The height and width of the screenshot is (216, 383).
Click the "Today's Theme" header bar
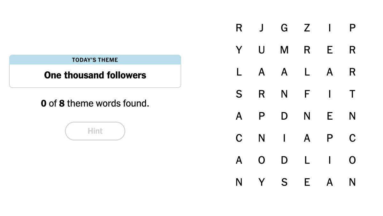(x=95, y=60)
